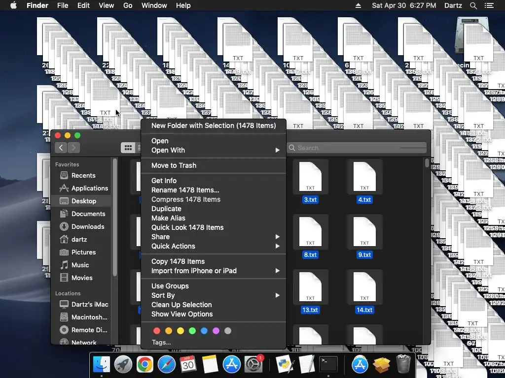The image size is (505, 378).
Task: Open TextEdit from the Dock
Action: tap(306, 365)
